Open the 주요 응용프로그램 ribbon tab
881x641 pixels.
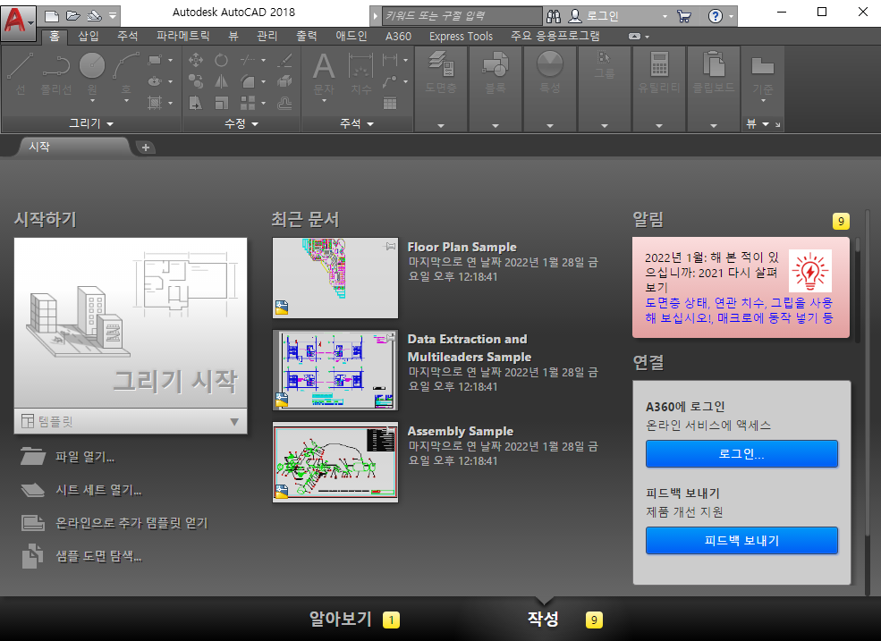tap(555, 36)
